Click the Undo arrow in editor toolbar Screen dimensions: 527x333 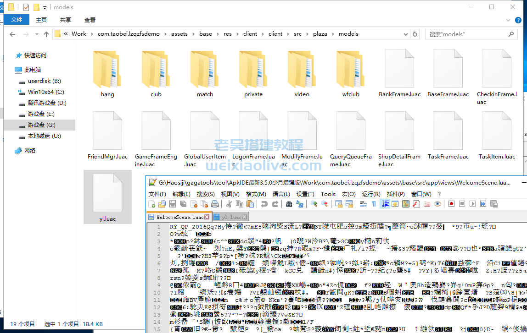pos(264,204)
